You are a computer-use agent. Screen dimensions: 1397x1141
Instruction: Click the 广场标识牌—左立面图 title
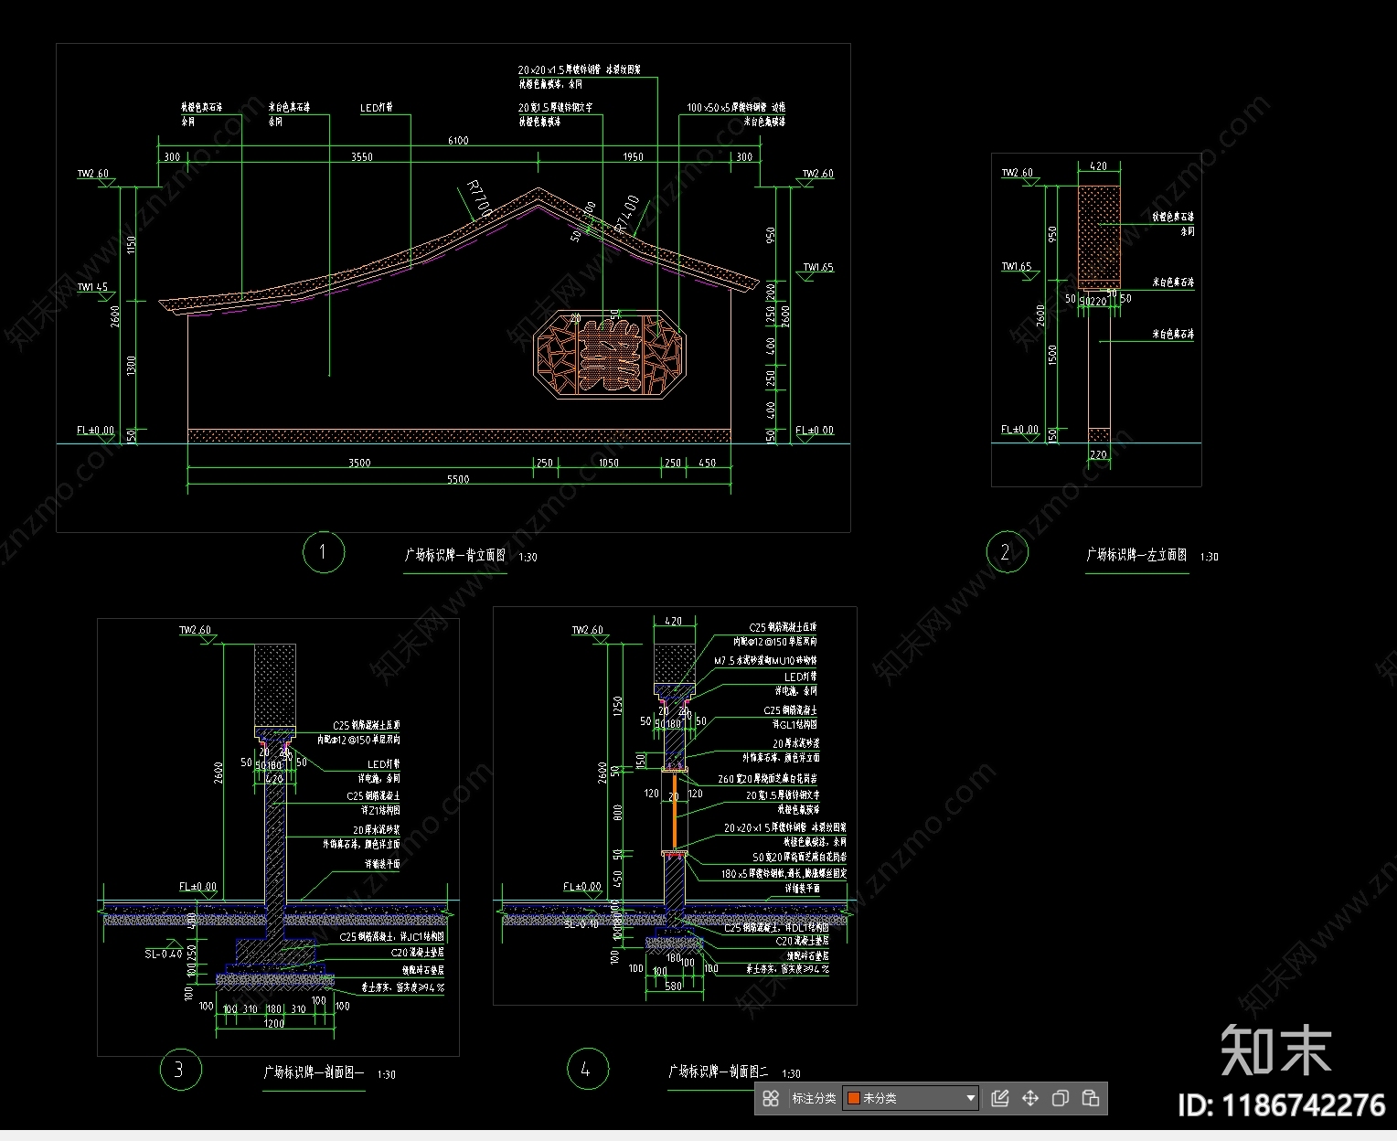[x=1136, y=555]
